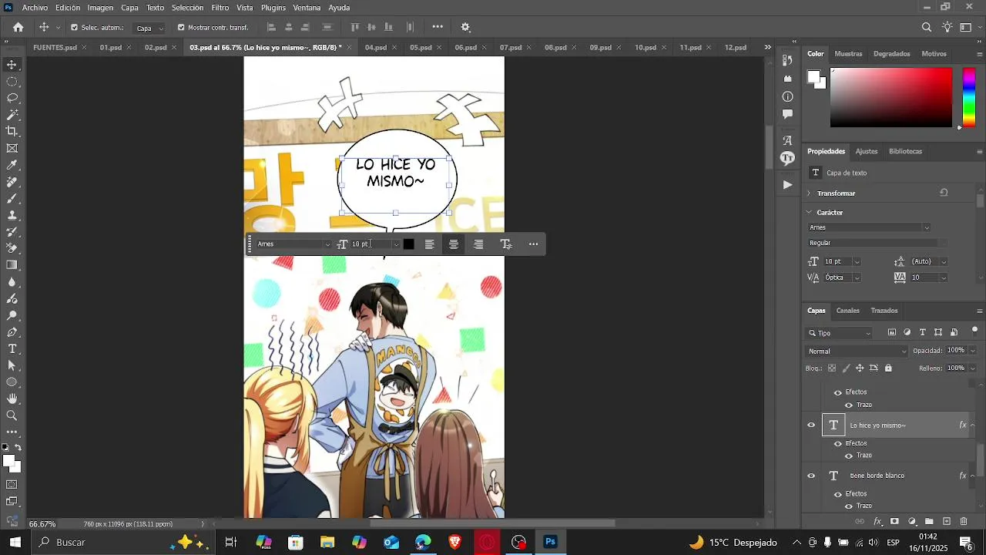Toggle text layer filter in Capas
This screenshot has width=986, height=555.
(x=923, y=332)
